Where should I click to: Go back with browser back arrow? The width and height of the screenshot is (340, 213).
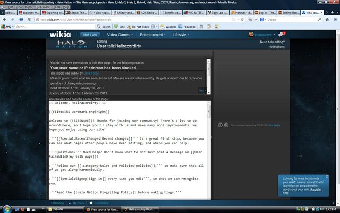pyautogui.click(x=4, y=20)
